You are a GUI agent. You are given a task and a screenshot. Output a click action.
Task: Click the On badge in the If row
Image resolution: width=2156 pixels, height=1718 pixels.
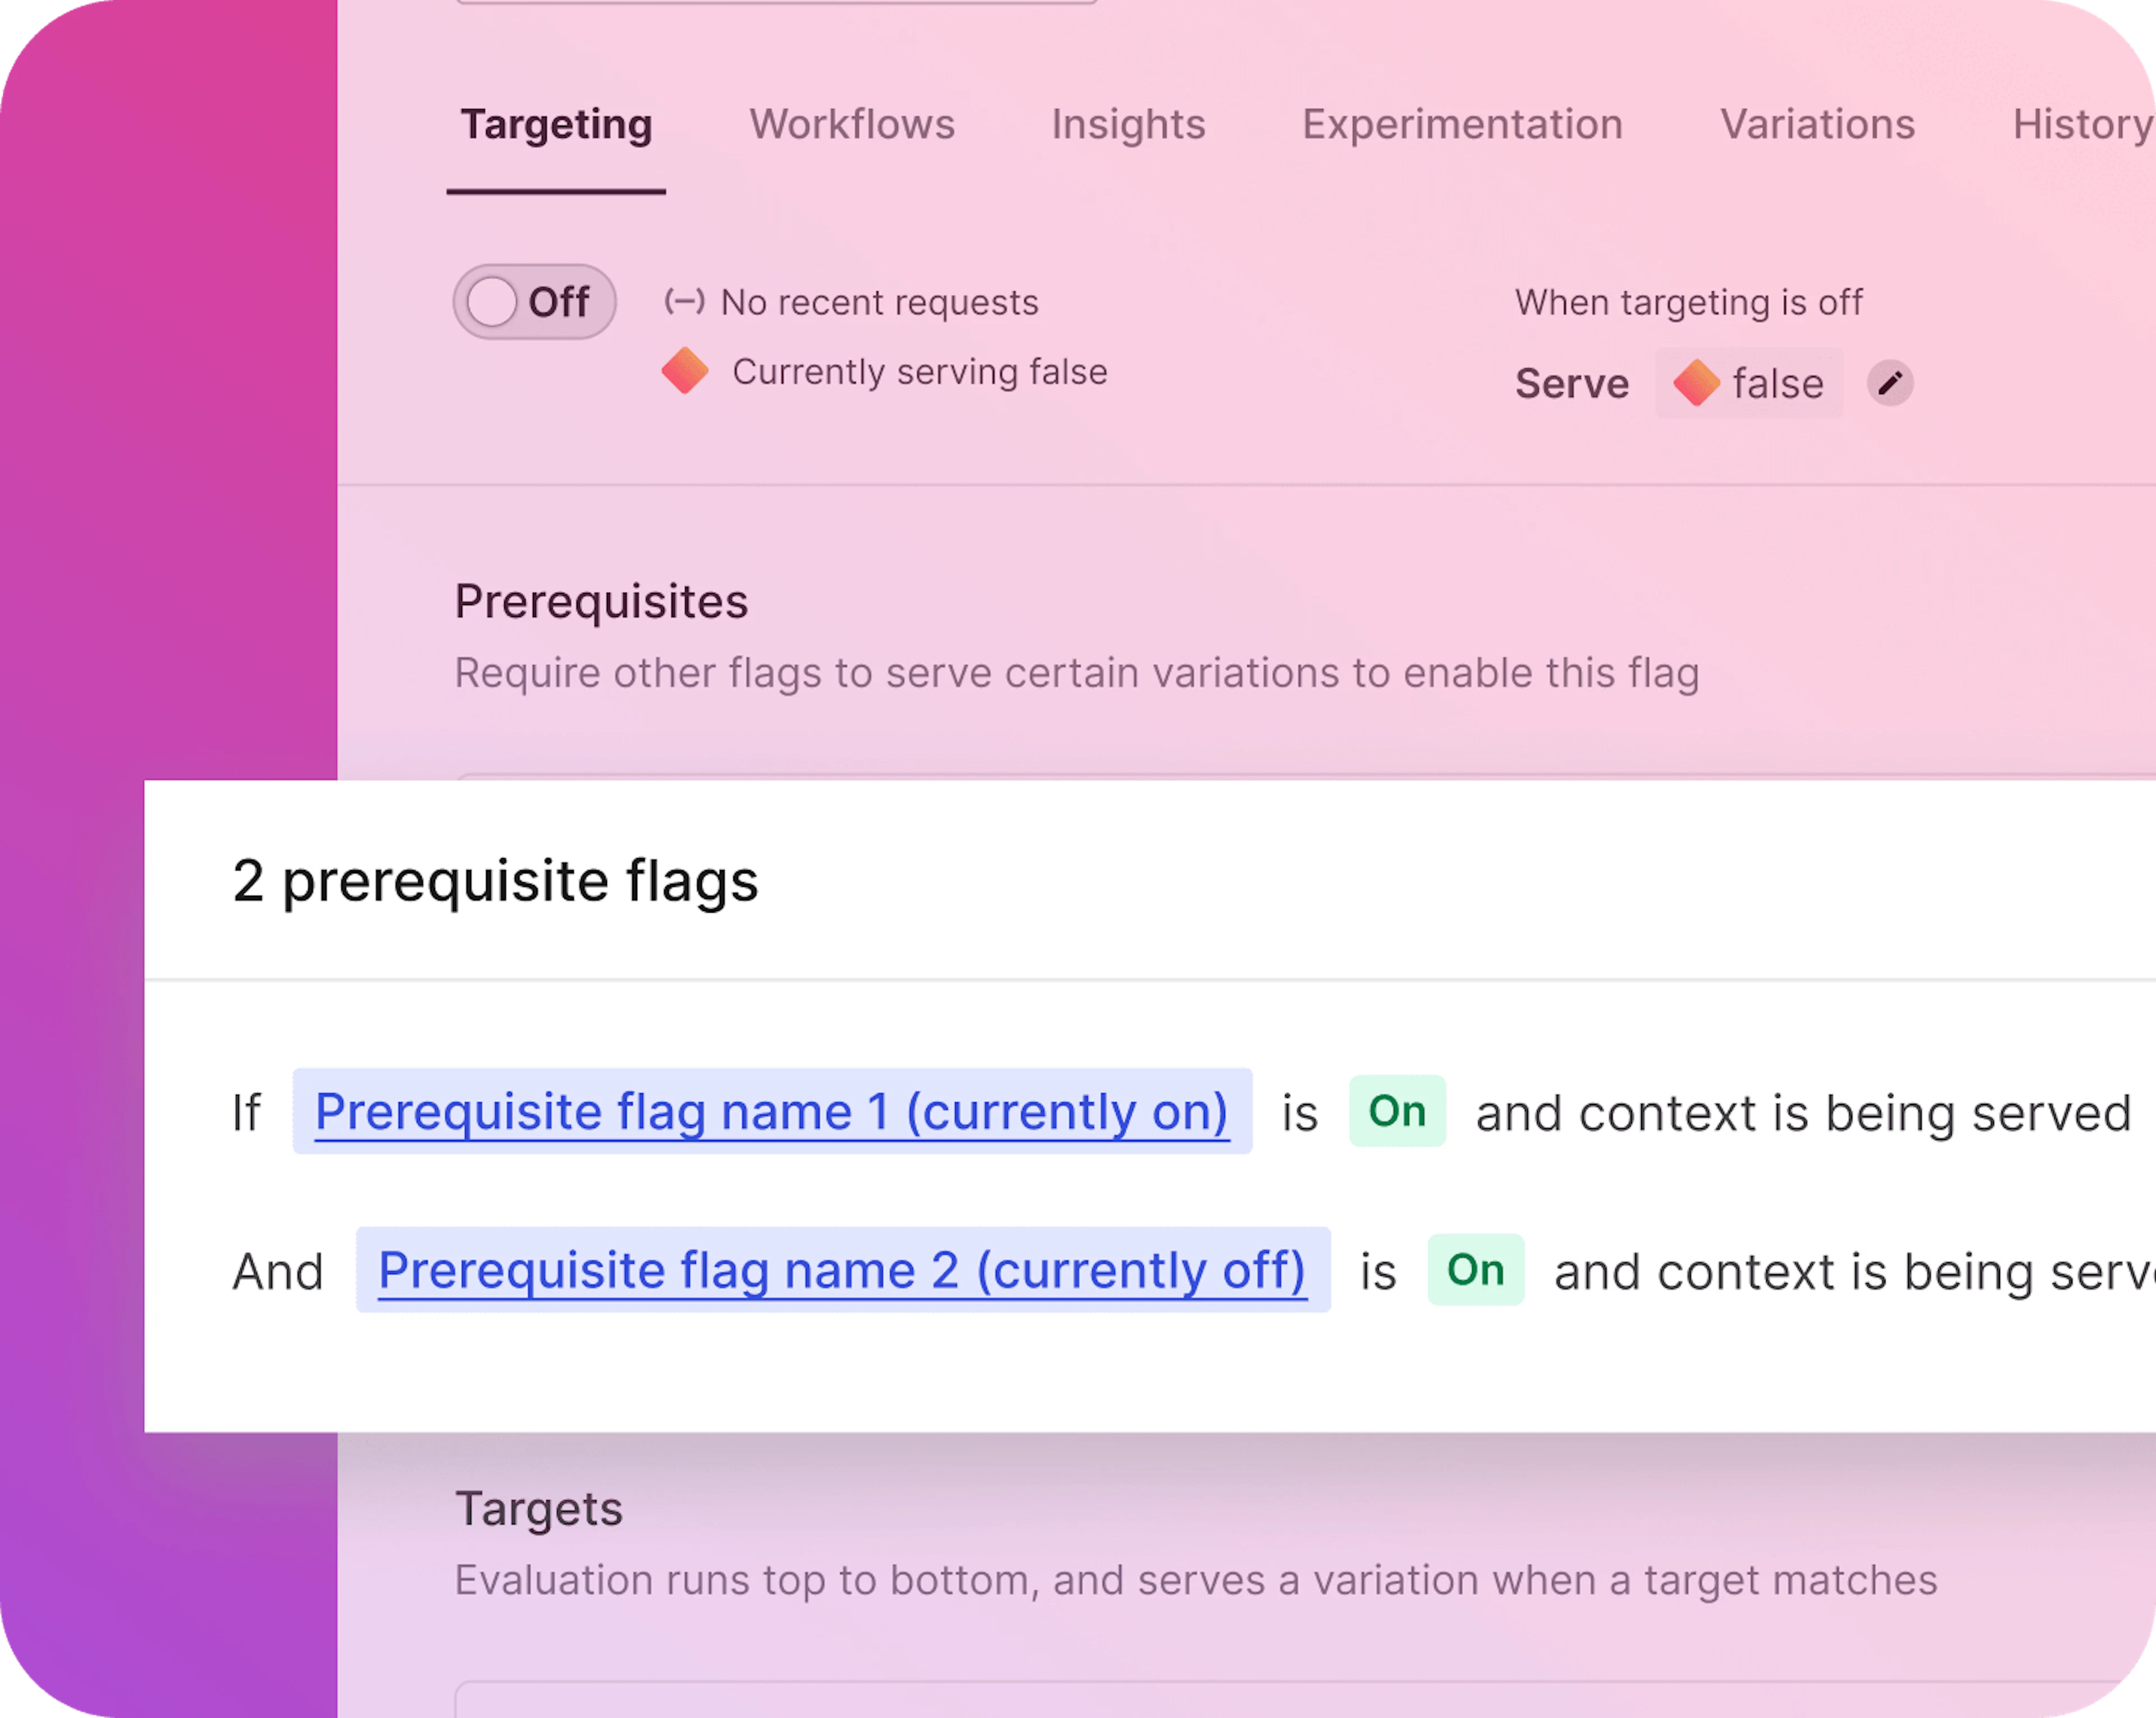pos(1397,1111)
